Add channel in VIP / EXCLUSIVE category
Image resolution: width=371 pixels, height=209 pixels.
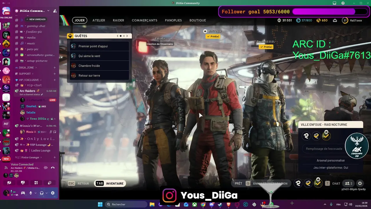point(54,80)
